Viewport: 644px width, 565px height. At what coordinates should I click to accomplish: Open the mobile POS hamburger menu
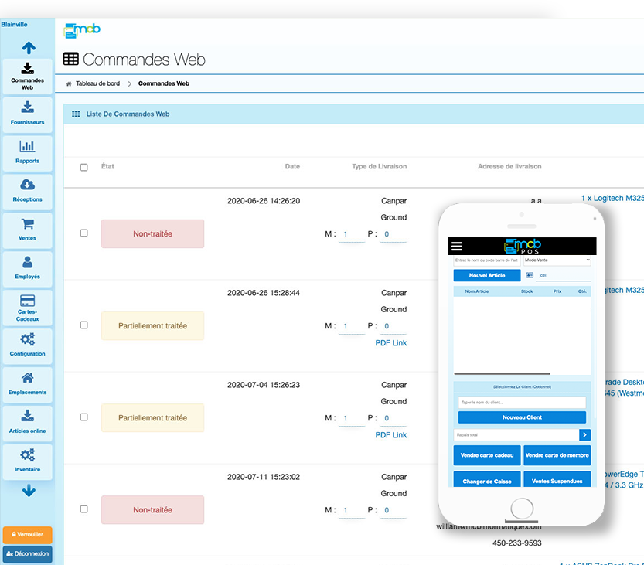(456, 247)
